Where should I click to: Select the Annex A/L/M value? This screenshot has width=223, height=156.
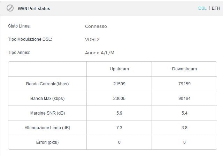[100, 53]
